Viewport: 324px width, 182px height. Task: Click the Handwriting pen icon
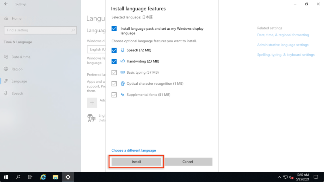(122, 61)
